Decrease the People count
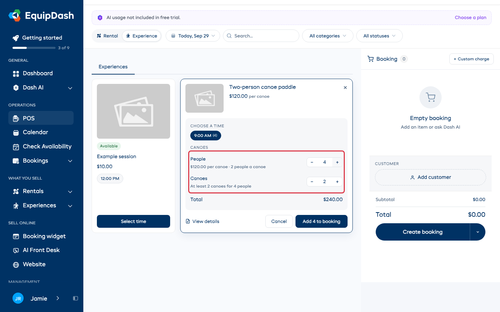Viewport: 500px width, 312px height. click(312, 162)
